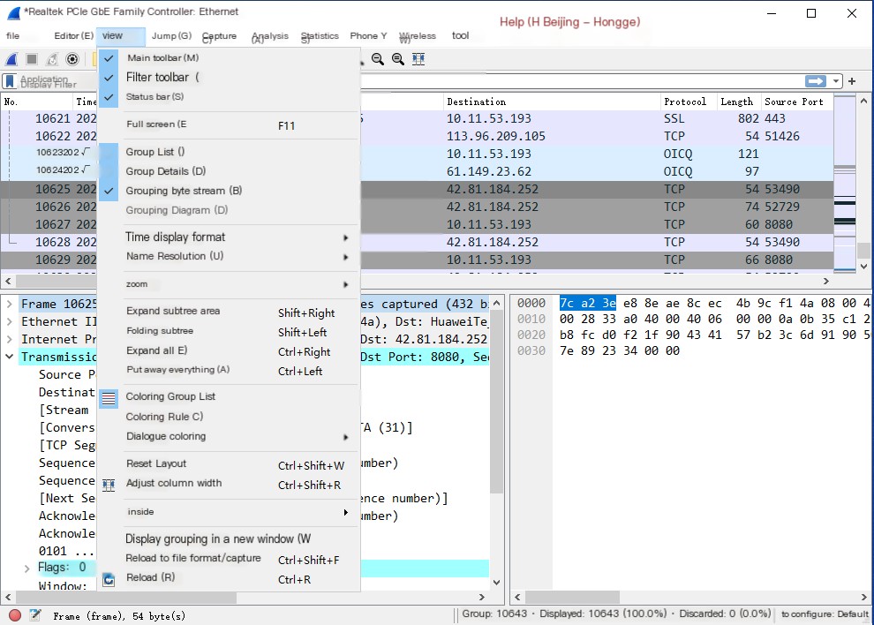Image resolution: width=874 pixels, height=625 pixels.
Task: Reset packet text to normal size
Action: pos(398,59)
